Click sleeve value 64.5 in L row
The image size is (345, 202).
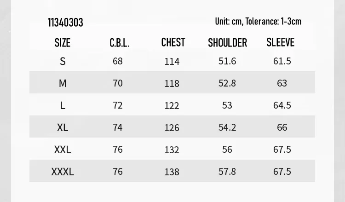[x=282, y=105]
